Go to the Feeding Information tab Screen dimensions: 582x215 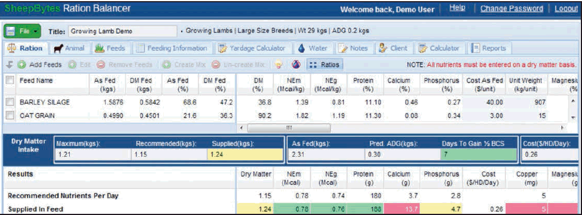tap(172, 48)
